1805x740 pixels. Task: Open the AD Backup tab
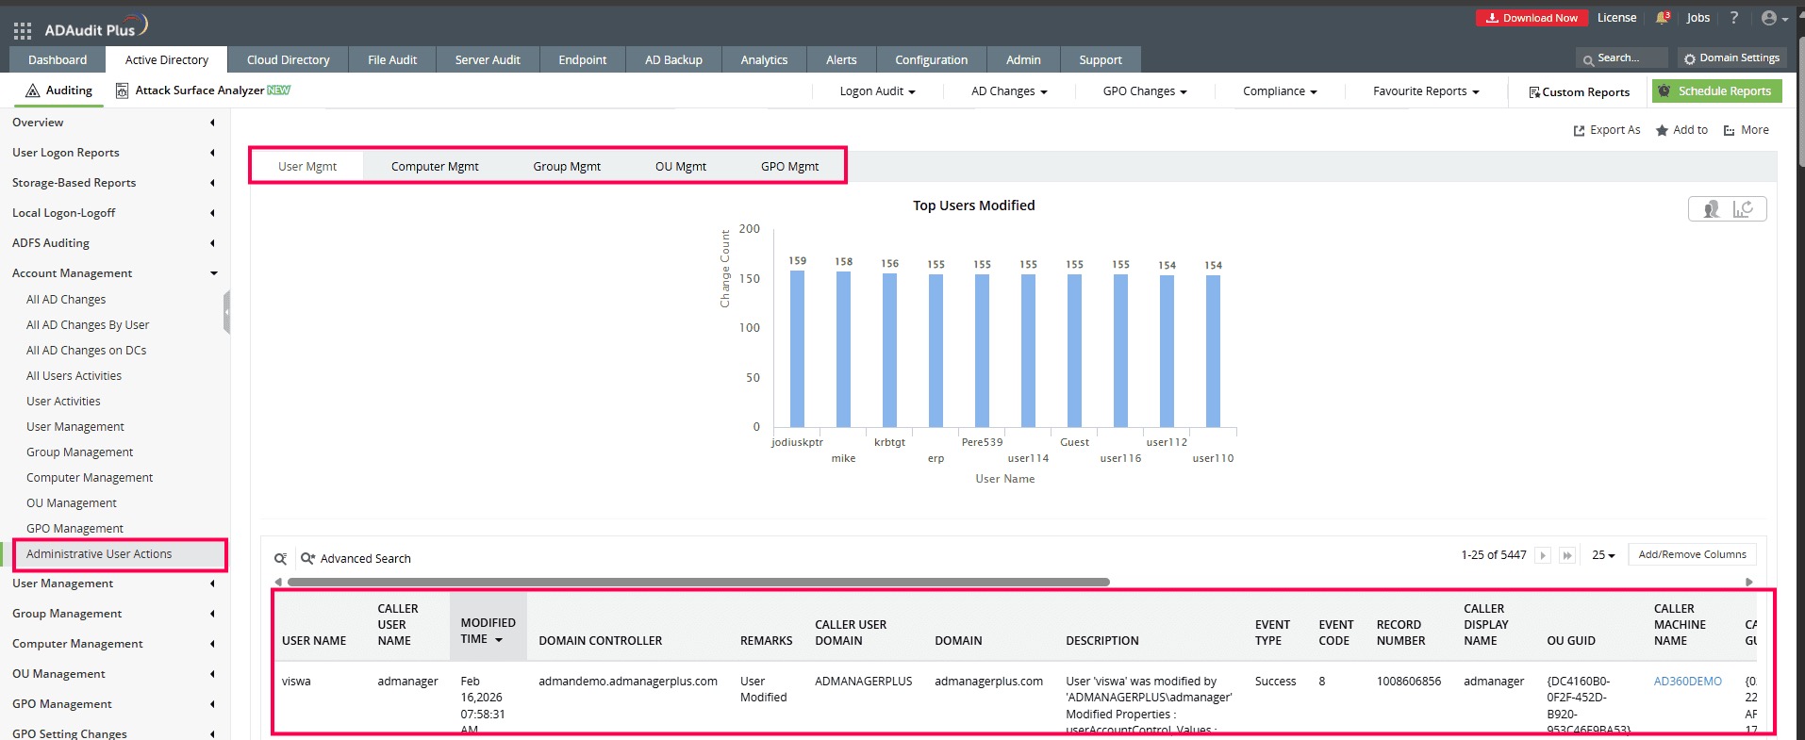click(x=673, y=59)
